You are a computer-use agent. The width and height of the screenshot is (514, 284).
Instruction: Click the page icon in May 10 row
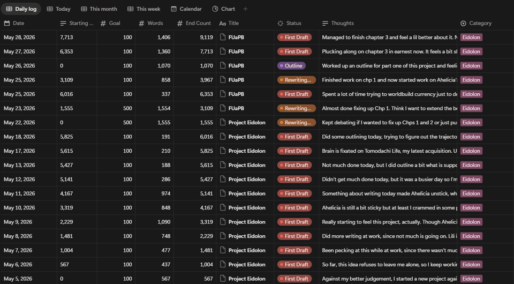click(223, 207)
